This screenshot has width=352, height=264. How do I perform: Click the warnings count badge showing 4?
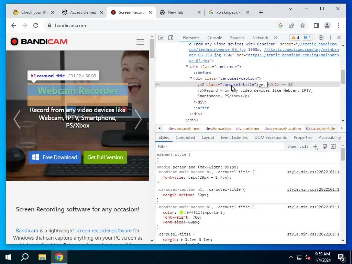[x=295, y=37]
